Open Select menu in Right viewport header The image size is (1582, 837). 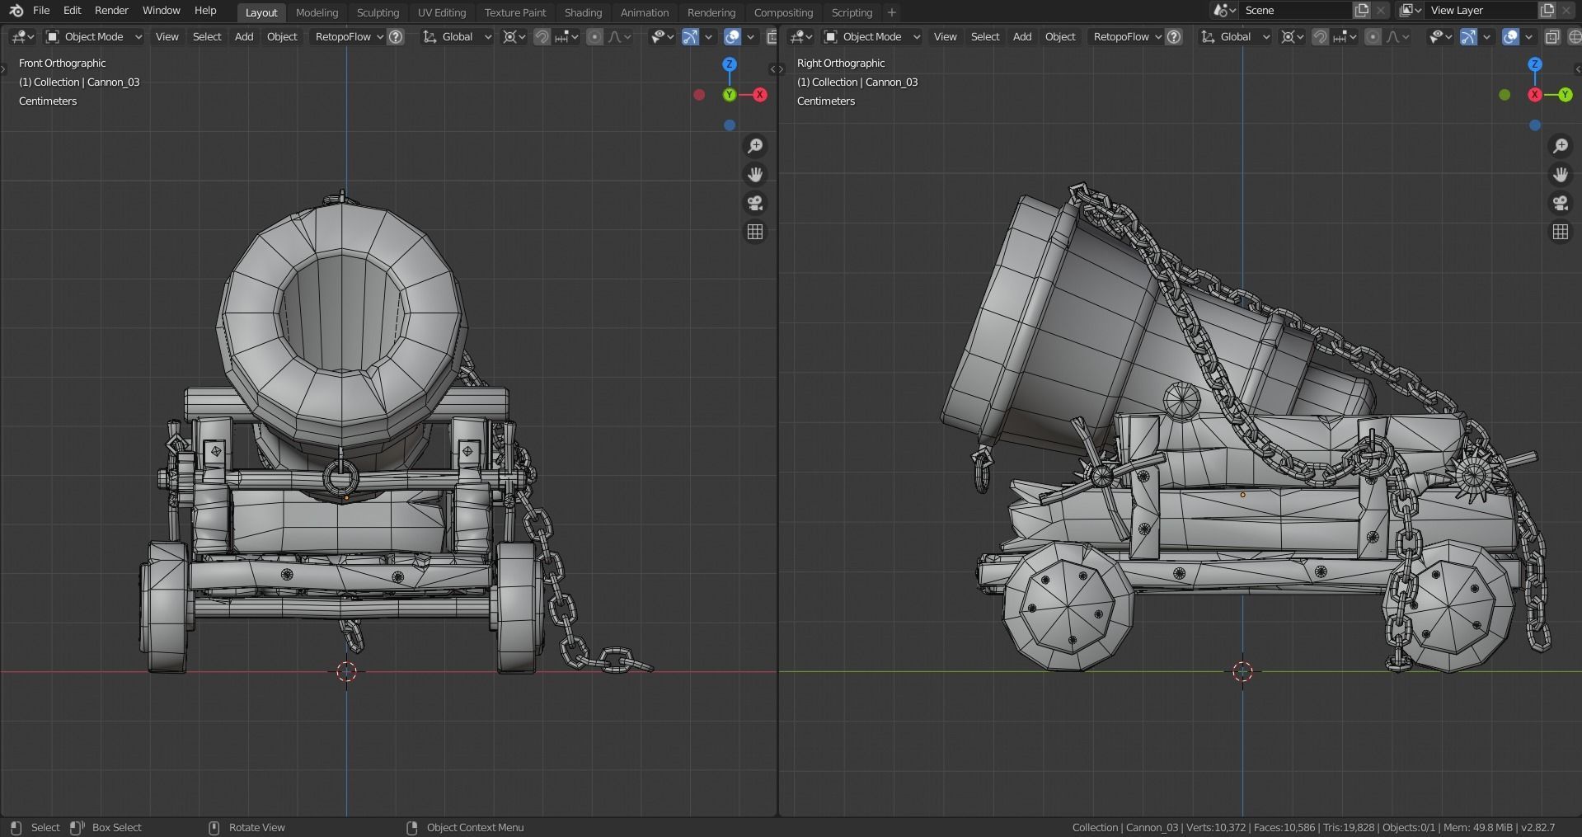click(984, 36)
